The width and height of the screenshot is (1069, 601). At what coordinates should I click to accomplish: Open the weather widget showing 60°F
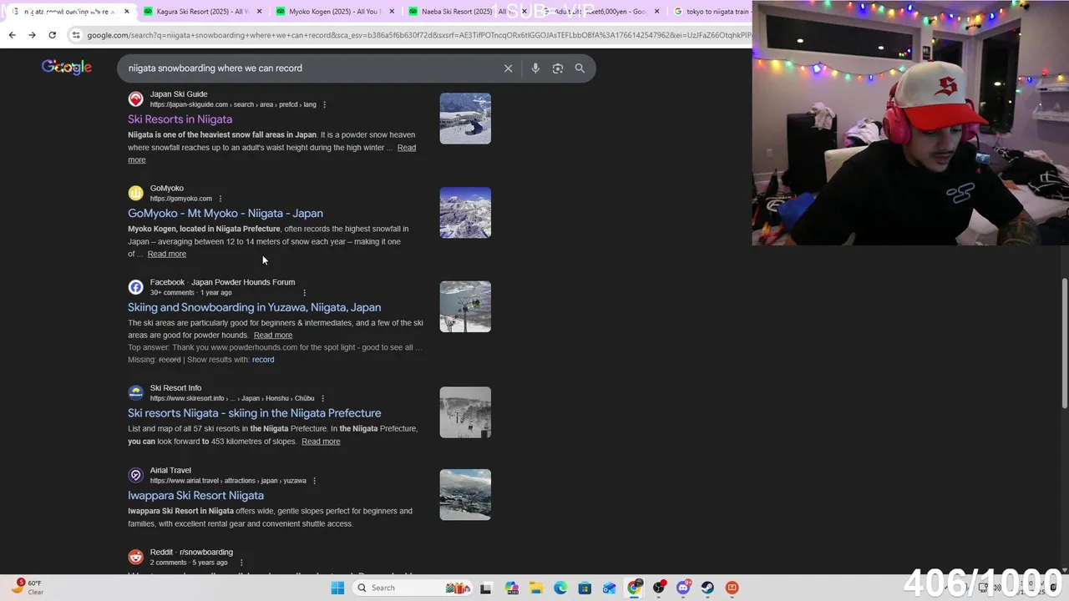click(28, 587)
